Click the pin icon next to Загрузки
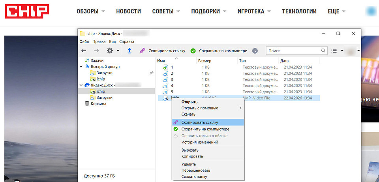Screen dimensions: 379x182 [x=151, y=73]
